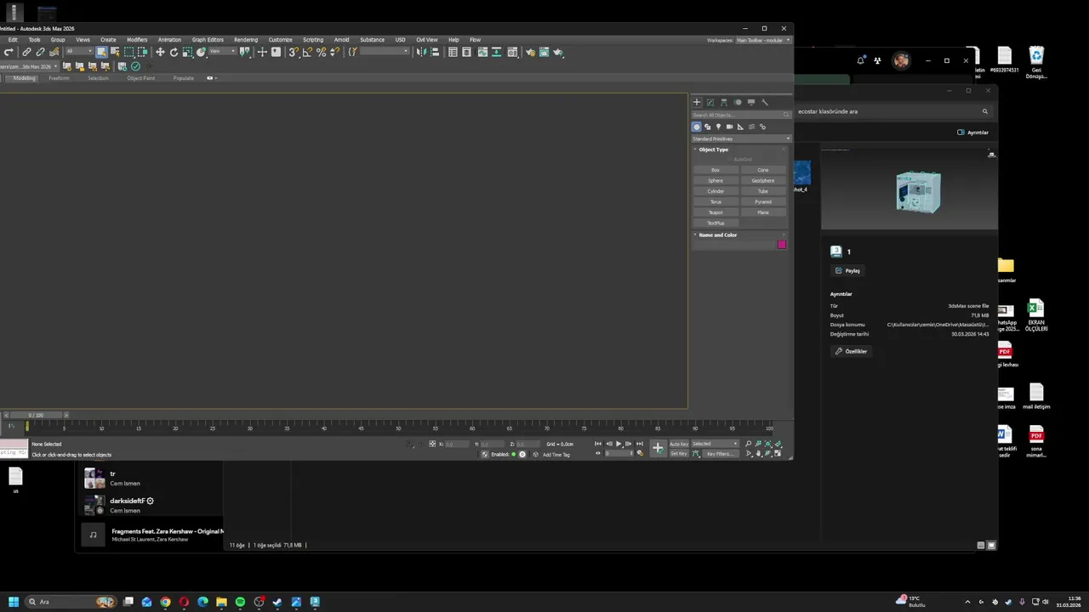Open Render Setup icon
Screen dimensions: 1089x612
tap(530, 52)
